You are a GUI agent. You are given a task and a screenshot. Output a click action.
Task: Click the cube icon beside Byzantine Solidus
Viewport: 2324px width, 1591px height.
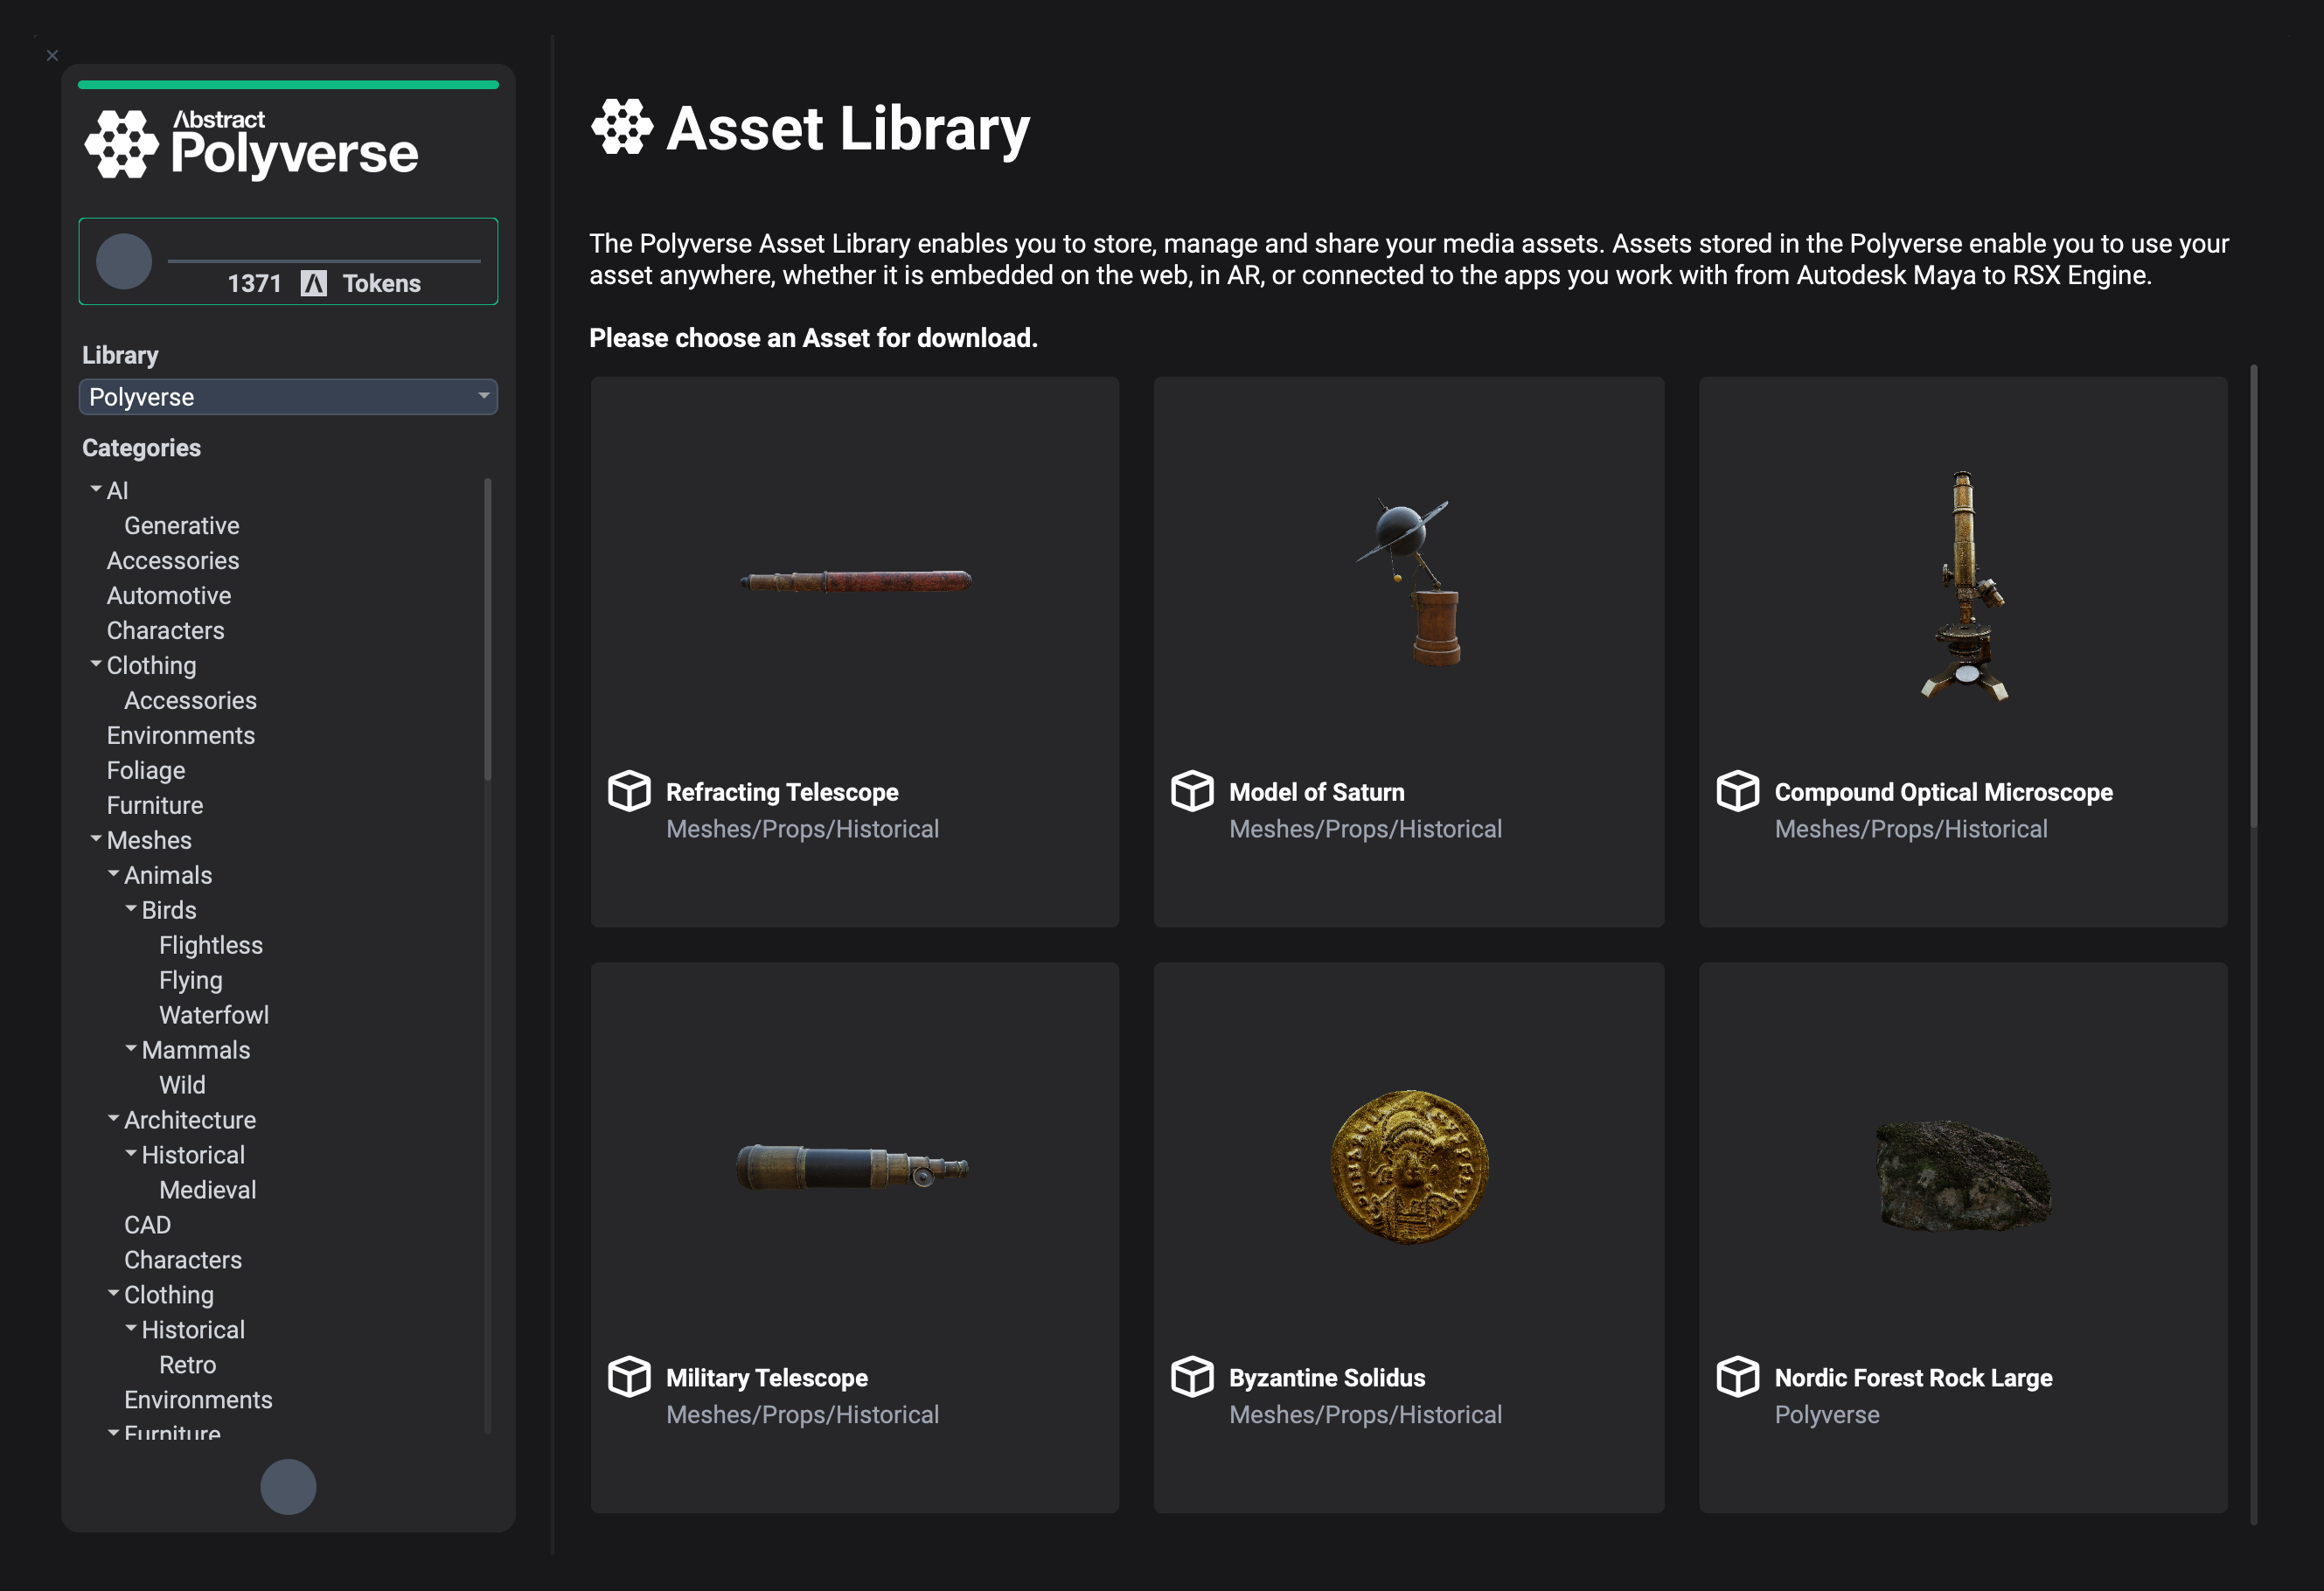tap(1192, 1377)
